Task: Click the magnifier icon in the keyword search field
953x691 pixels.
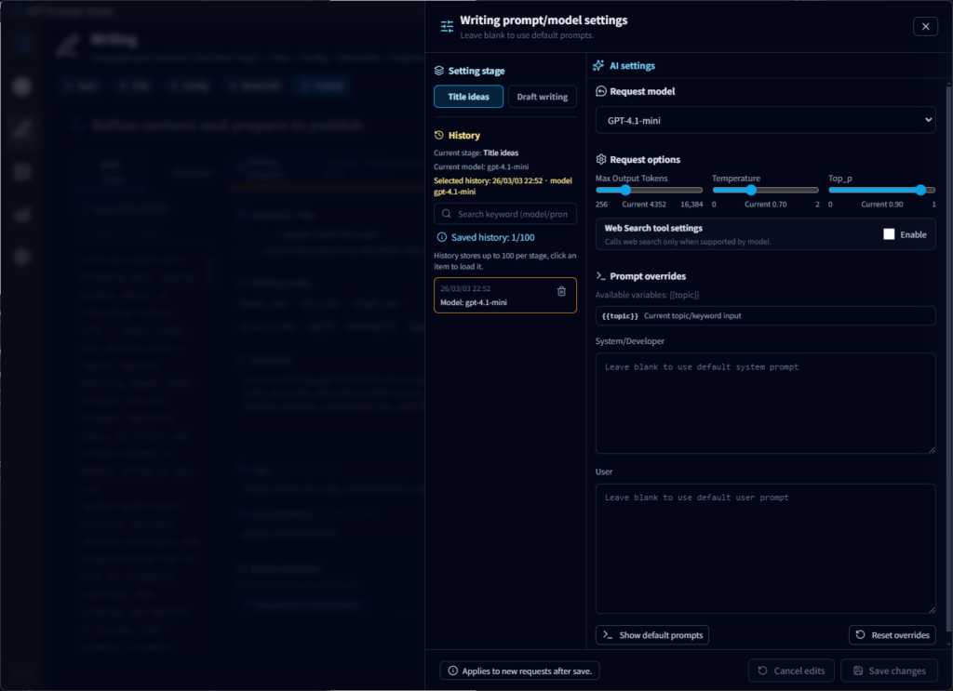Action: click(448, 213)
